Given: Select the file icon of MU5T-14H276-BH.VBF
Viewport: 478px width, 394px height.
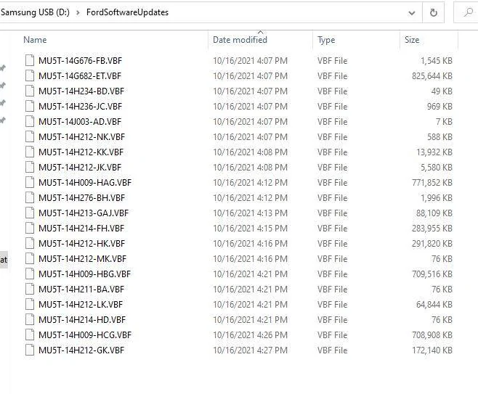Looking at the screenshot, I should click(30, 197).
